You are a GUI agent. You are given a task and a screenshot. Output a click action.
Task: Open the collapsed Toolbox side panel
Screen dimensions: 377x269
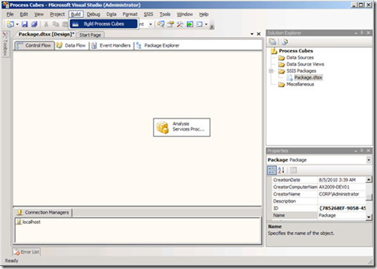pos(5,44)
